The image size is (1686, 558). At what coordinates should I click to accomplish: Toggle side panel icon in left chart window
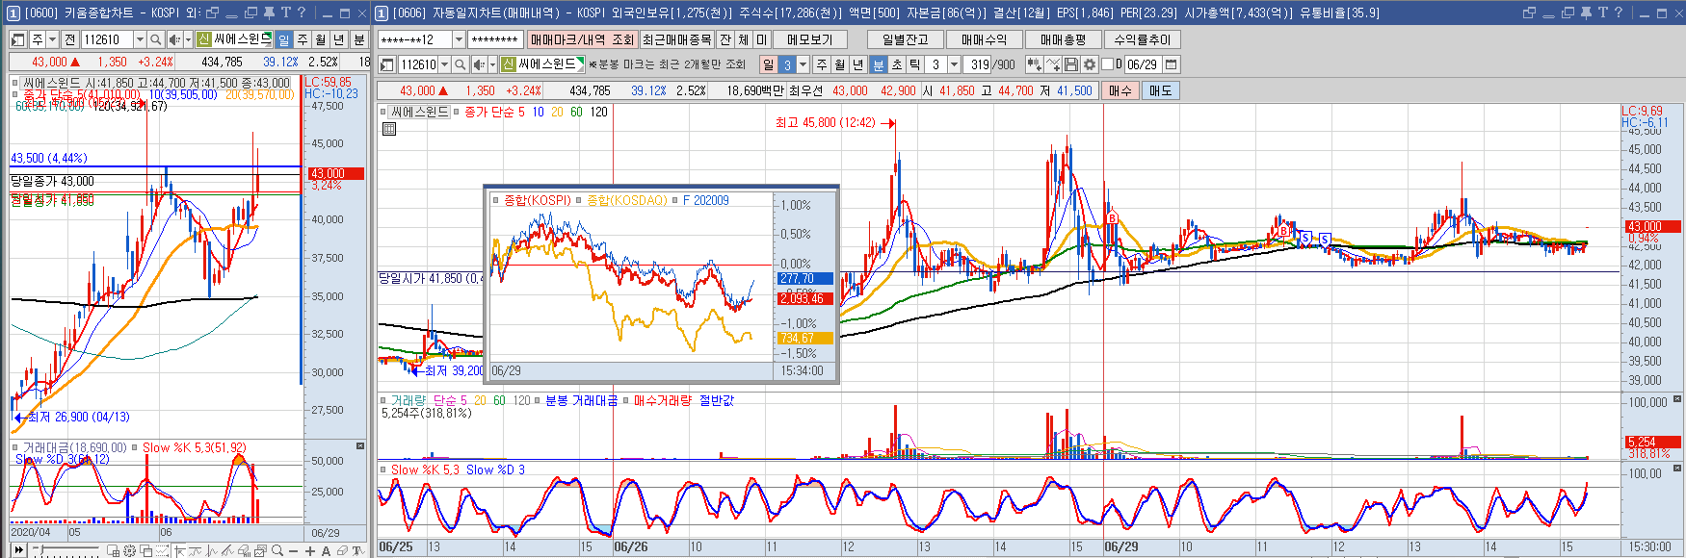tap(17, 39)
